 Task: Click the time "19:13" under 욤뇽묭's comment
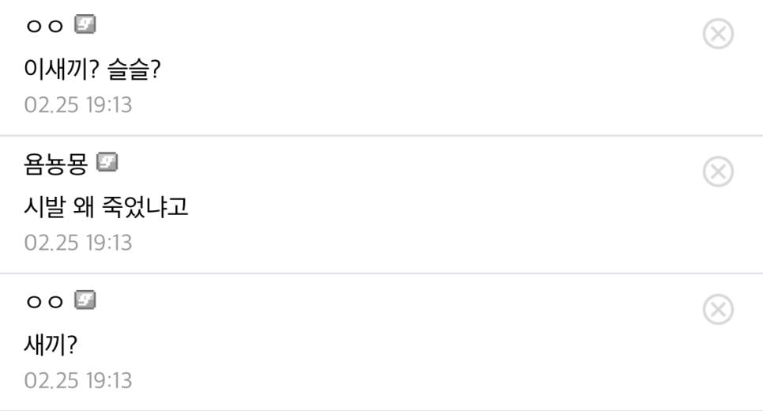pos(108,243)
